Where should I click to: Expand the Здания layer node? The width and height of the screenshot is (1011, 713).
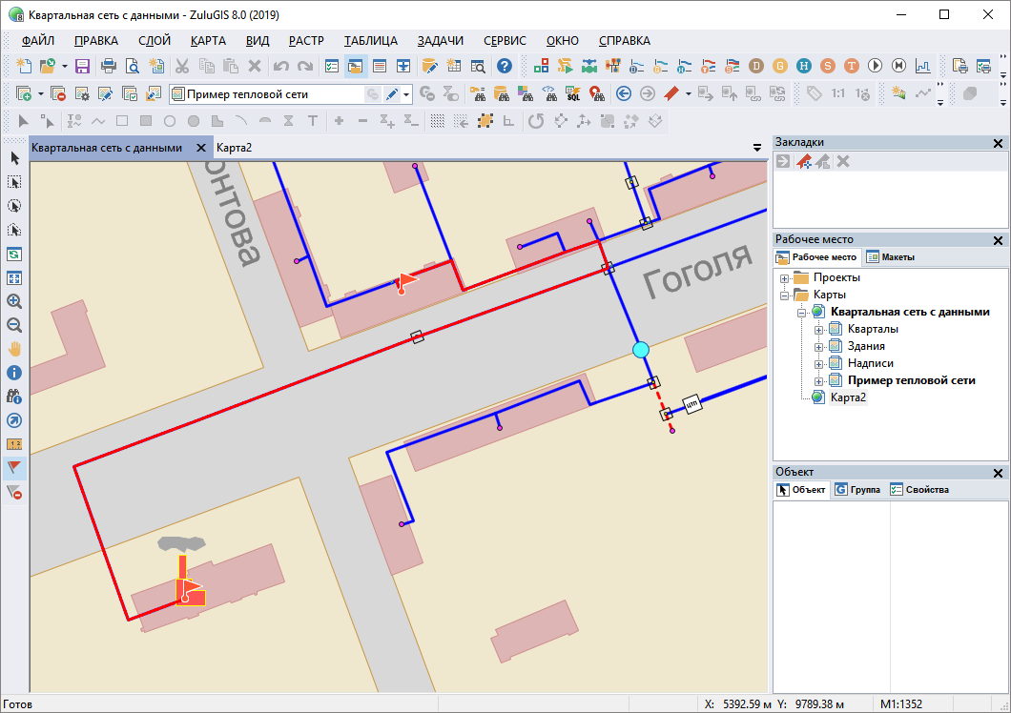(818, 346)
